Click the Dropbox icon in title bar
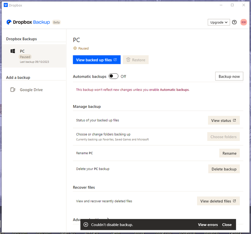The width and height of the screenshot is (251, 234). (6, 5)
